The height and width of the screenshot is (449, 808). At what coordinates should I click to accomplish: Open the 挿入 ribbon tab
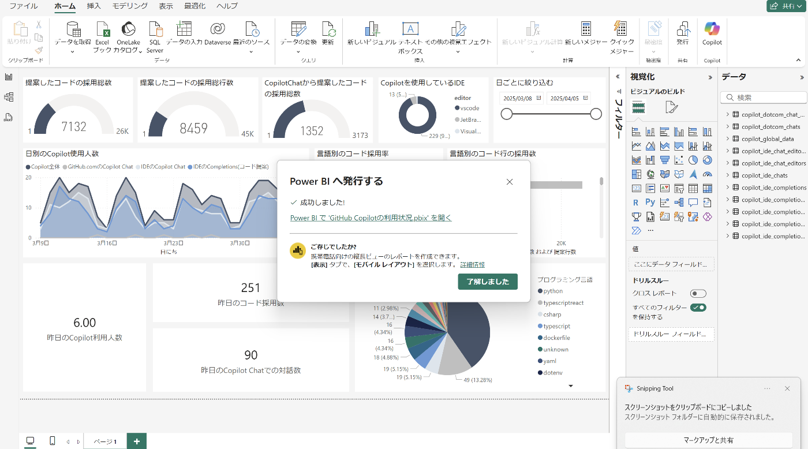pyautogui.click(x=93, y=6)
